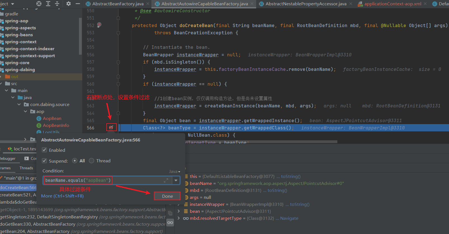The height and width of the screenshot is (234, 449).
Task: Toggle the Enabled checkbox for breakpoint
Action: pos(44,150)
